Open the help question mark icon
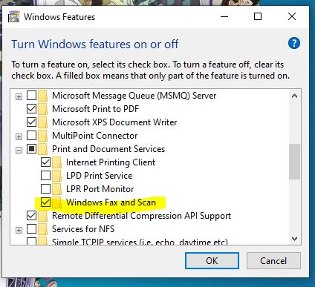Viewport: 315px width, 287px height. [x=294, y=43]
